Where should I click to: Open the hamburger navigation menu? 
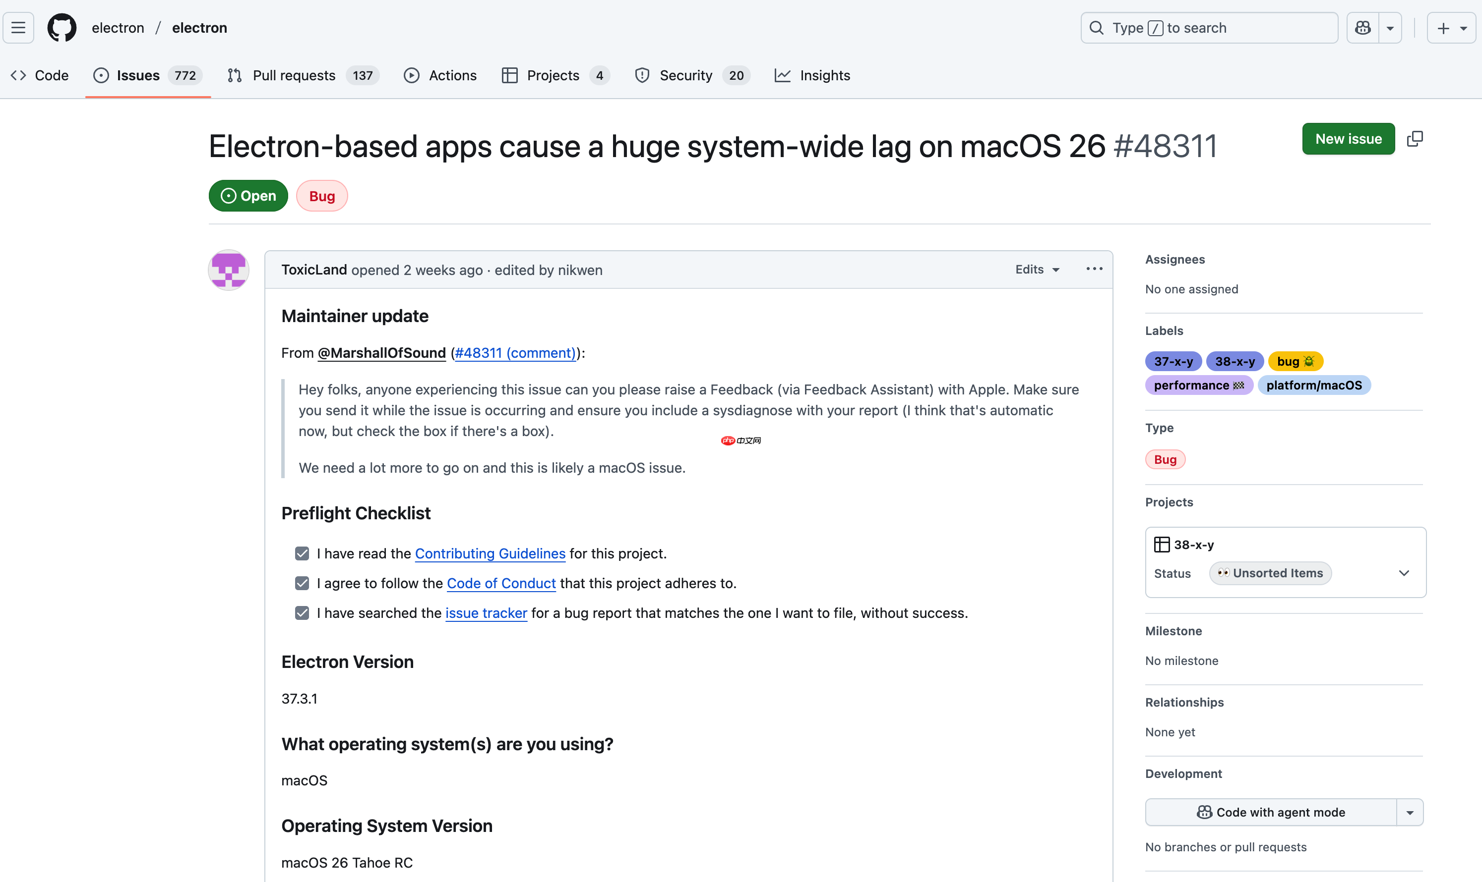click(x=17, y=27)
